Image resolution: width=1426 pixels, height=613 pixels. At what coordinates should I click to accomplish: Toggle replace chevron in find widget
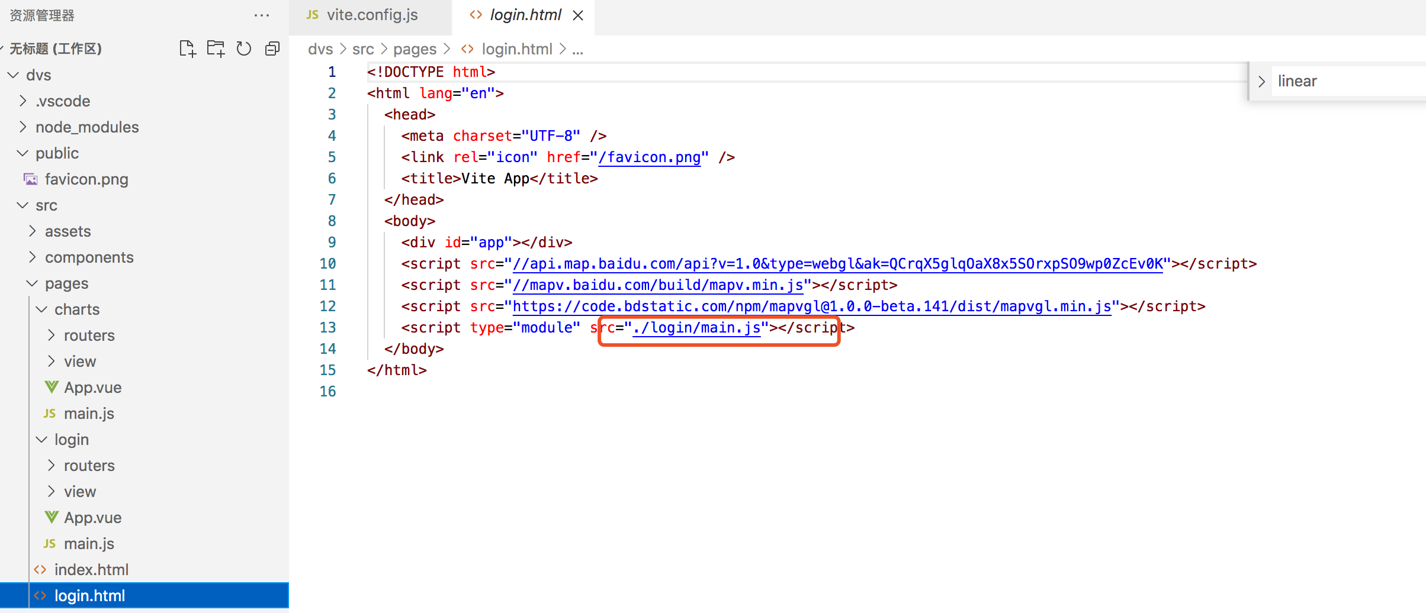1261,82
